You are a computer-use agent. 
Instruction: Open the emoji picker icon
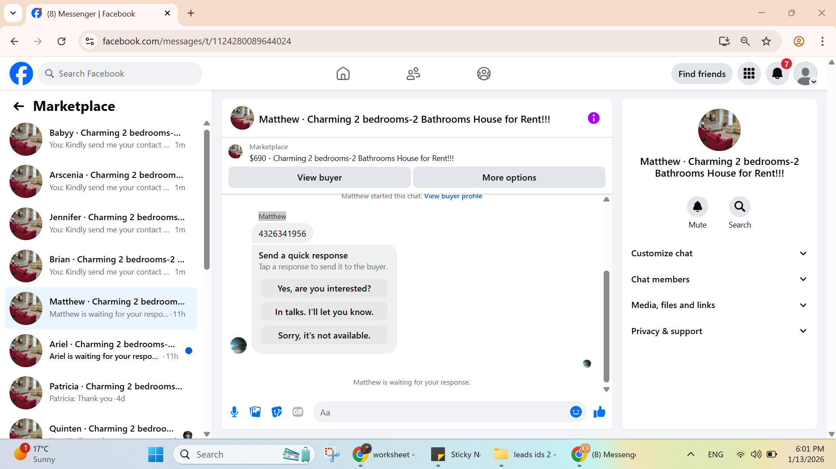click(576, 412)
